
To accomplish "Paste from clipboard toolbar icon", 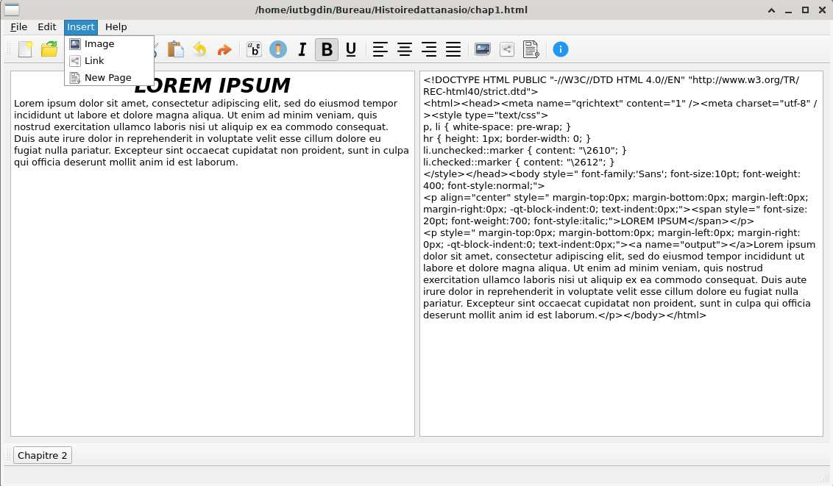I will [175, 49].
